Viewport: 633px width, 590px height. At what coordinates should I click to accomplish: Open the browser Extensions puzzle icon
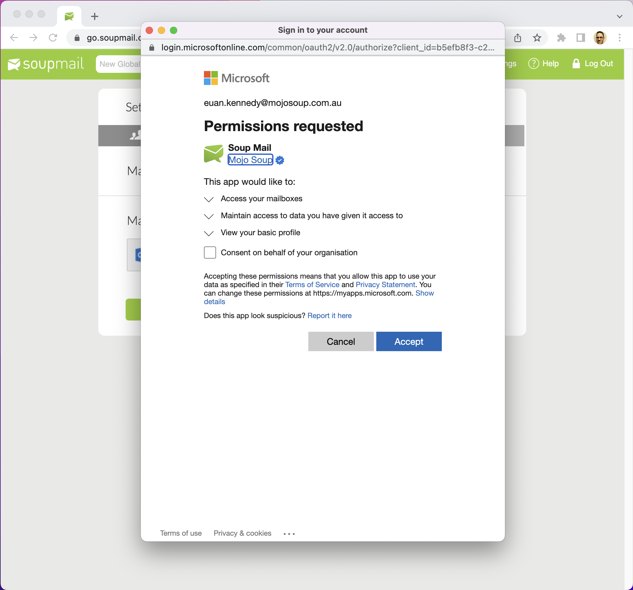tap(561, 38)
